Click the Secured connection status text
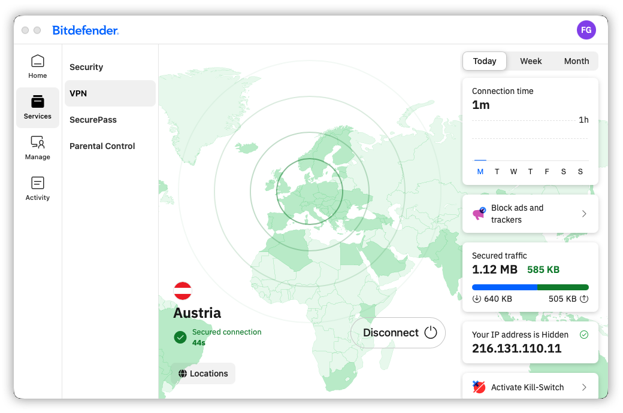The height and width of the screenshot is (413, 623). pos(227,332)
